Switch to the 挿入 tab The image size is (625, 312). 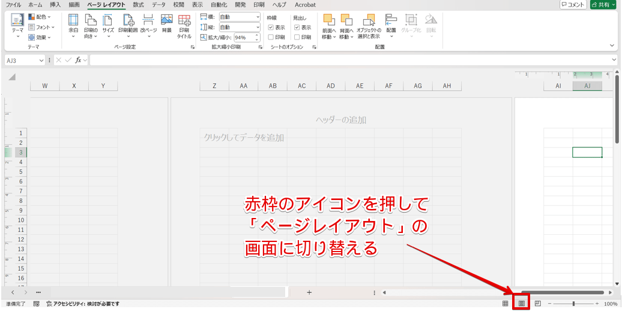(x=55, y=5)
